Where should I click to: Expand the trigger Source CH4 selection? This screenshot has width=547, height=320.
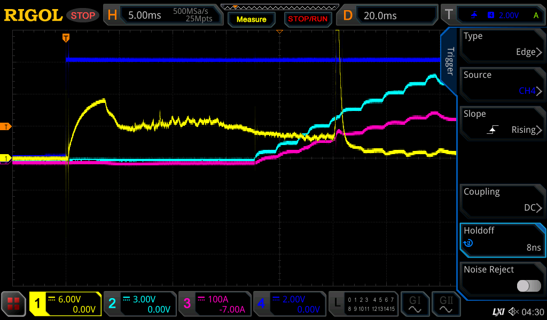[502, 84]
